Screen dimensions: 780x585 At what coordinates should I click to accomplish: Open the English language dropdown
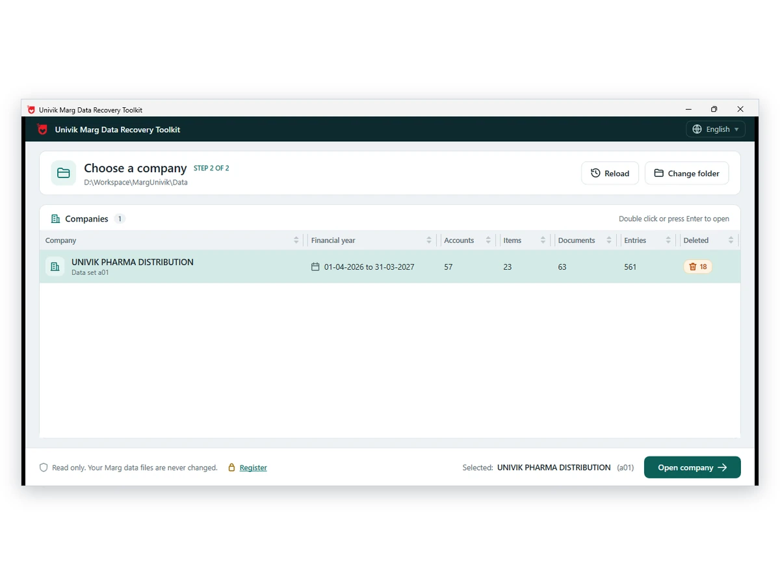pos(716,129)
